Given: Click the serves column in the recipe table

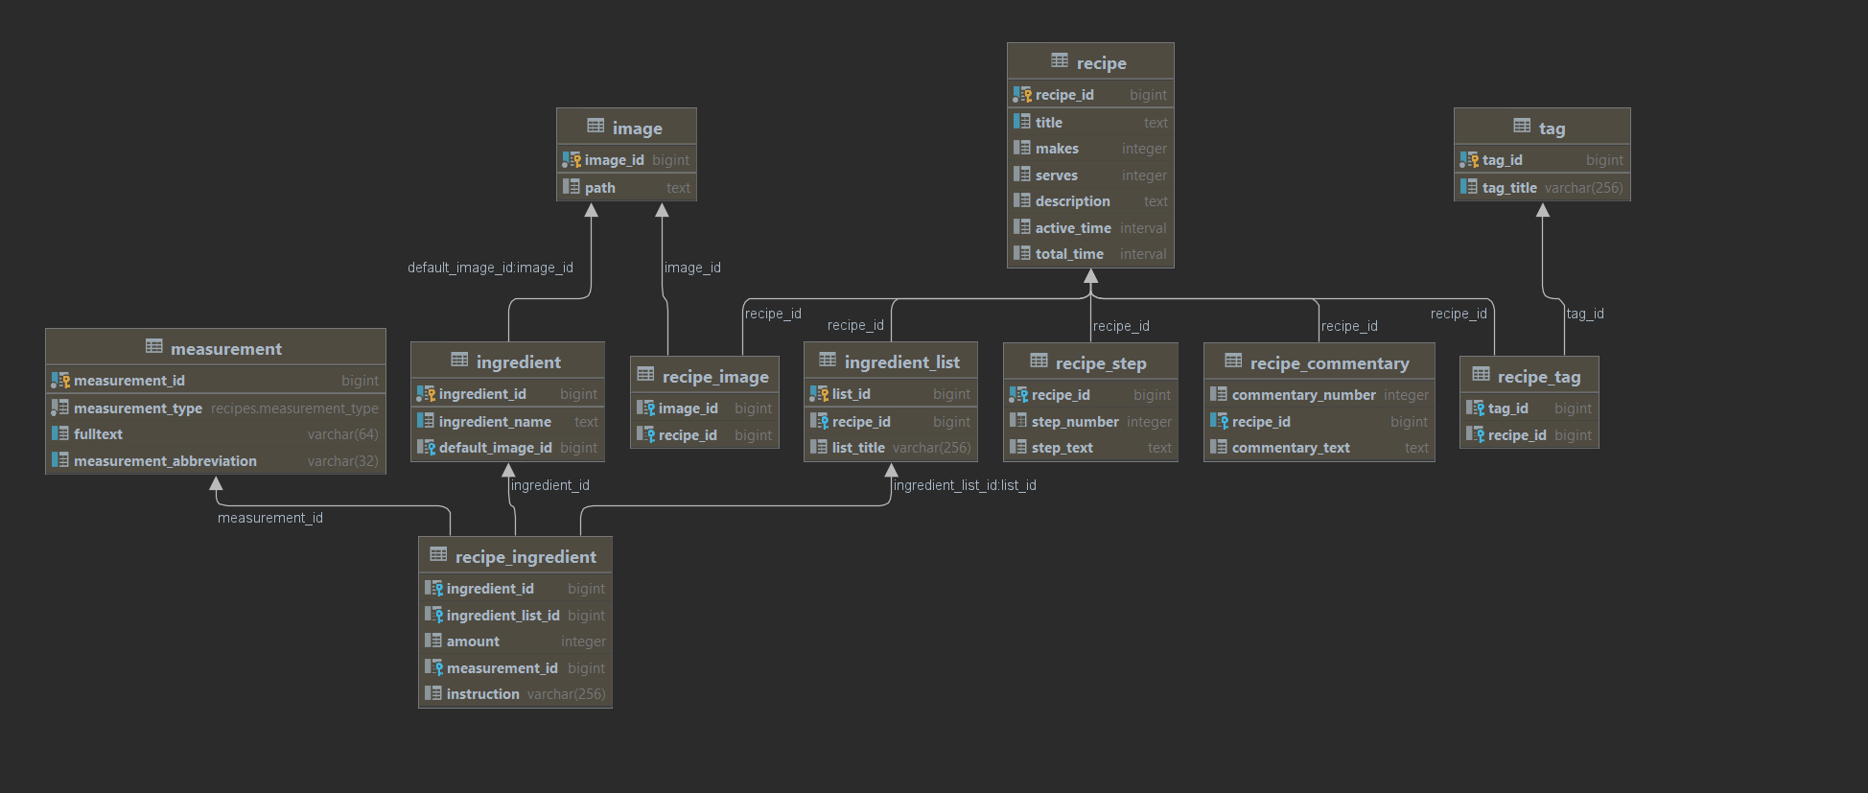Looking at the screenshot, I should pyautogui.click(x=1091, y=175).
